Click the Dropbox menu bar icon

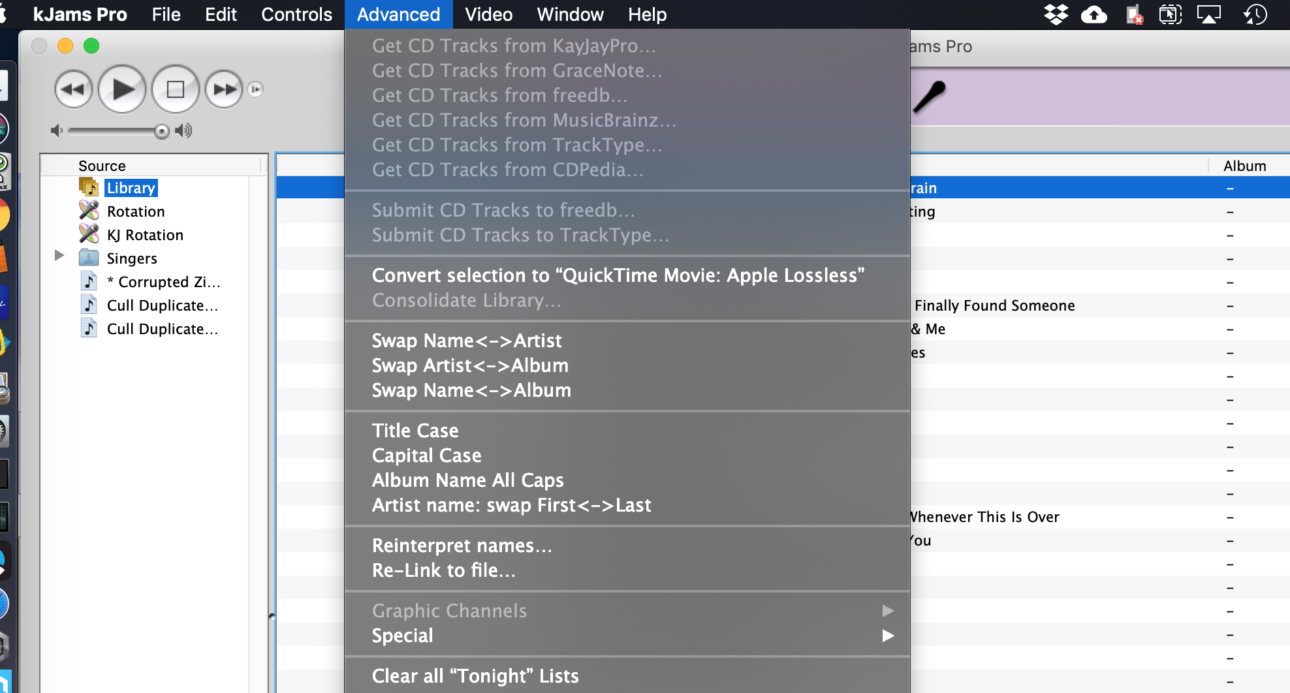click(1056, 14)
